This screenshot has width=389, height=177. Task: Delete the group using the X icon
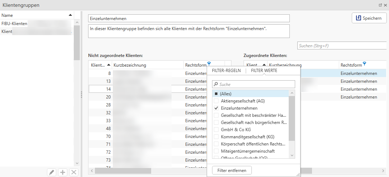pos(74,172)
